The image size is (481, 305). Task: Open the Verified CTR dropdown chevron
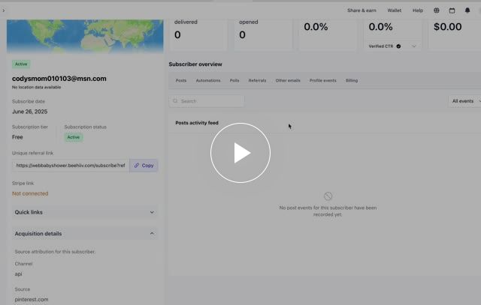point(413,46)
